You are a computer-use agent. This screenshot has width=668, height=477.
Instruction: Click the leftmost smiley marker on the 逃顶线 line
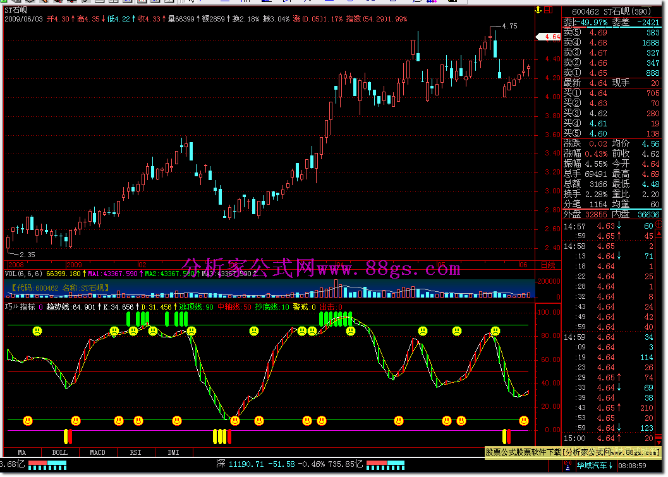(37, 330)
